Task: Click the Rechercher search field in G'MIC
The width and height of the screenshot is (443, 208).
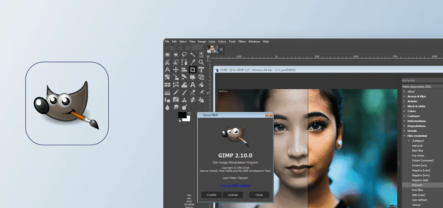Action: click(x=423, y=81)
